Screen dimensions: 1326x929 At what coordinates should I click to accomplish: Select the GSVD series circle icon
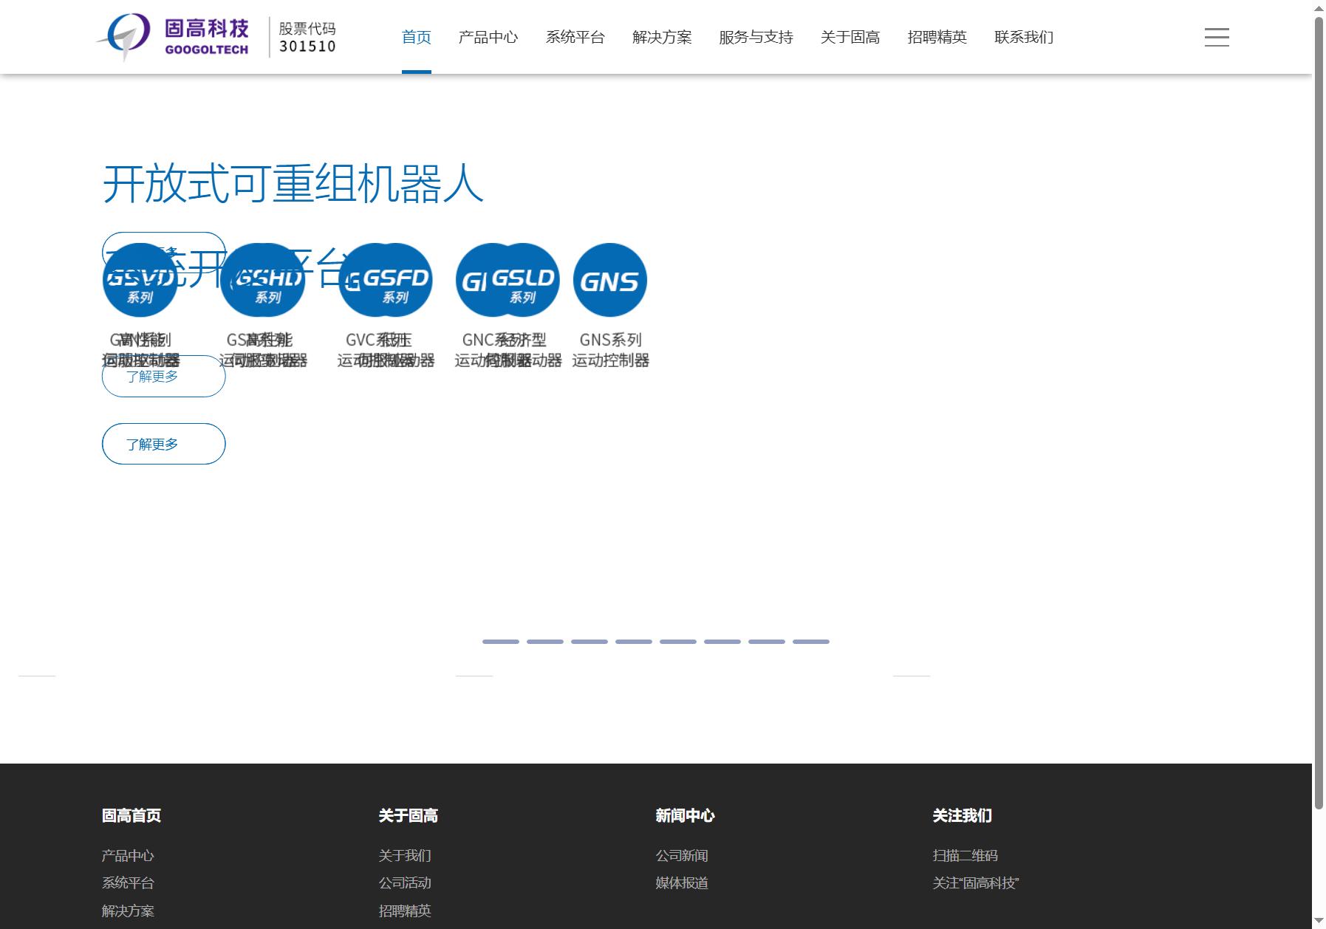(140, 280)
